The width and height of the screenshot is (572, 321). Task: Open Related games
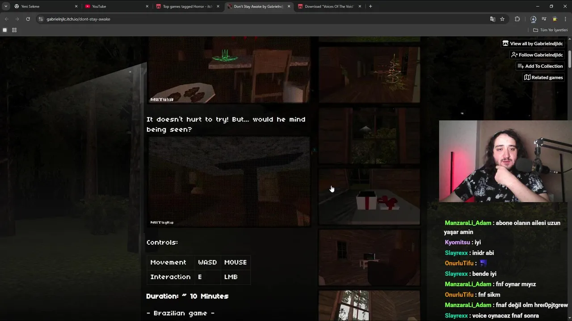543,77
